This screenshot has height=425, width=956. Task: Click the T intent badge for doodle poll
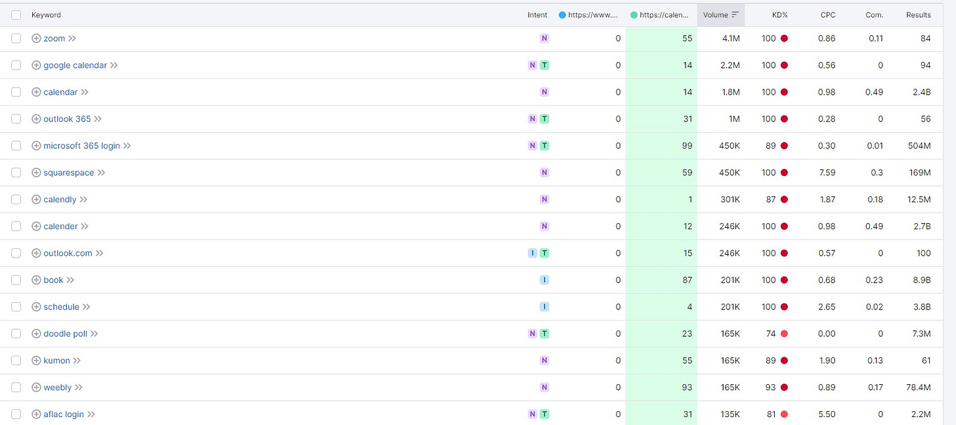pos(544,334)
